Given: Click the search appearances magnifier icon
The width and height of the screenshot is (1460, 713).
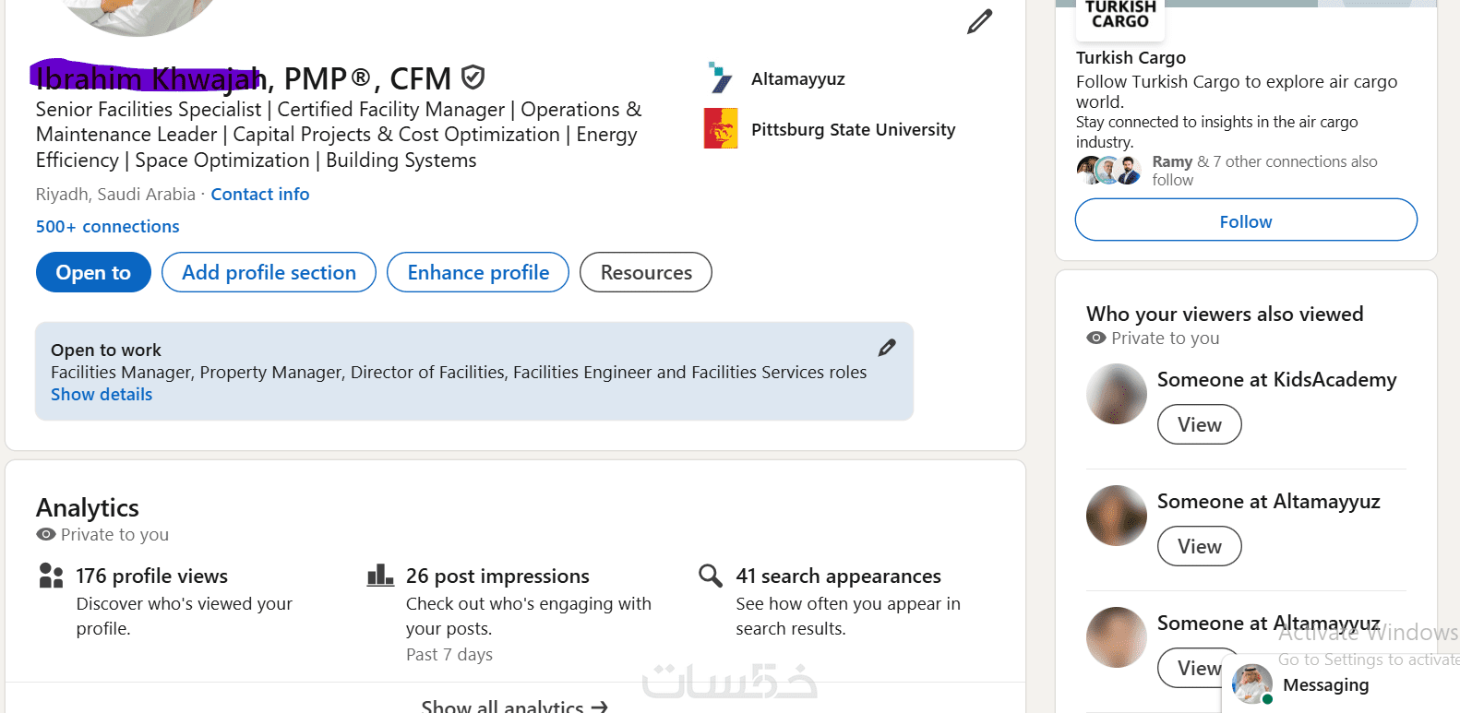Looking at the screenshot, I should [711, 576].
